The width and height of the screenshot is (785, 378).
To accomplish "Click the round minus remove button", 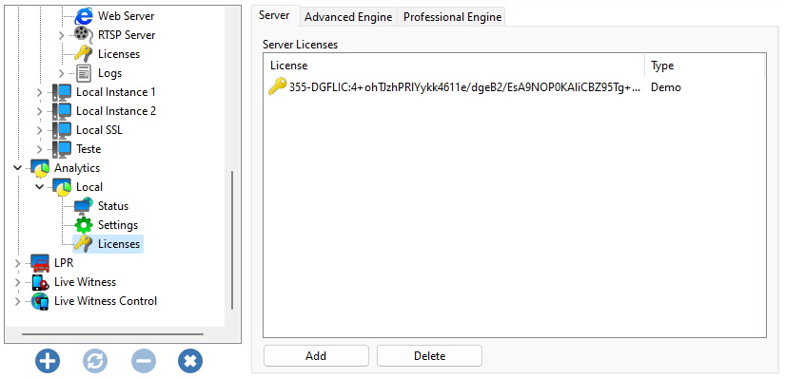I will click(x=143, y=361).
